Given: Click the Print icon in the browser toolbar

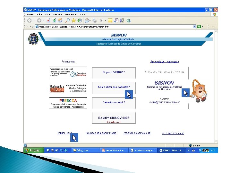Looking at the screenshot, I should click(x=94, y=21).
